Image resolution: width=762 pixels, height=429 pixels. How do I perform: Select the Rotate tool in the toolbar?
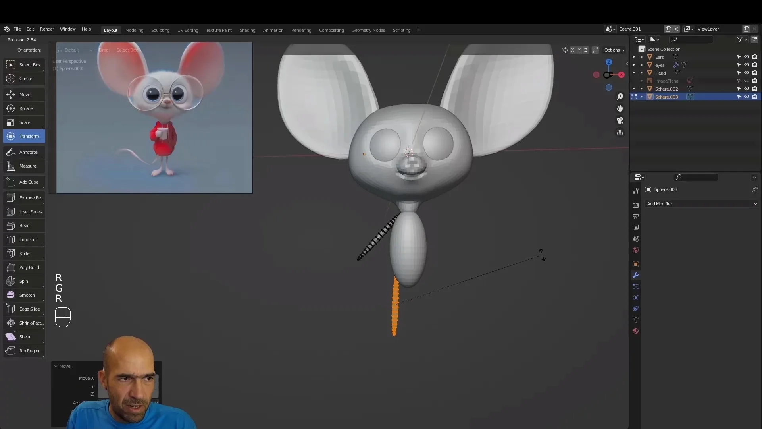click(24, 108)
